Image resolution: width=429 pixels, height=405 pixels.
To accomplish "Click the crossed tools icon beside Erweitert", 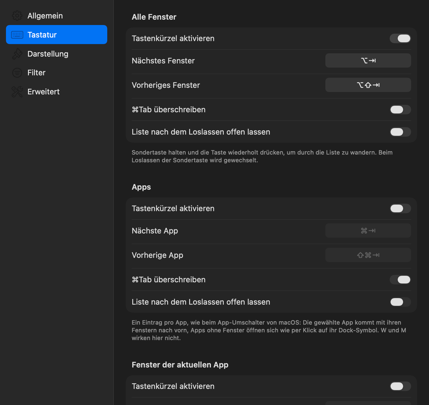I will 17,92.
